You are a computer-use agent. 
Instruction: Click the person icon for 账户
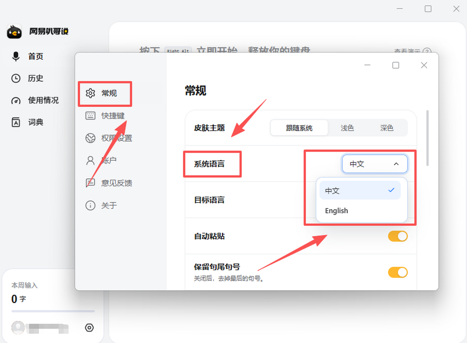tap(90, 160)
